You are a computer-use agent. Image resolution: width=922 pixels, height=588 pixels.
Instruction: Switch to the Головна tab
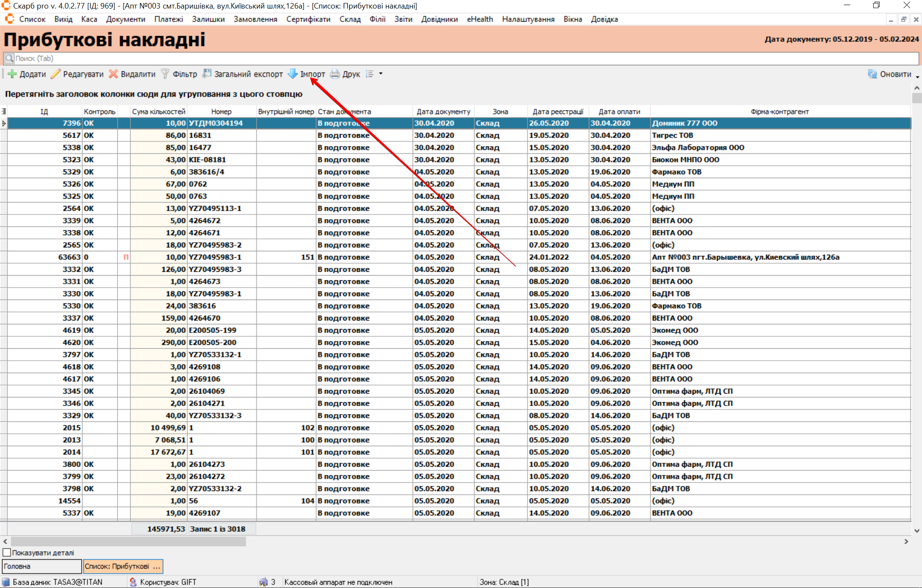[41, 566]
